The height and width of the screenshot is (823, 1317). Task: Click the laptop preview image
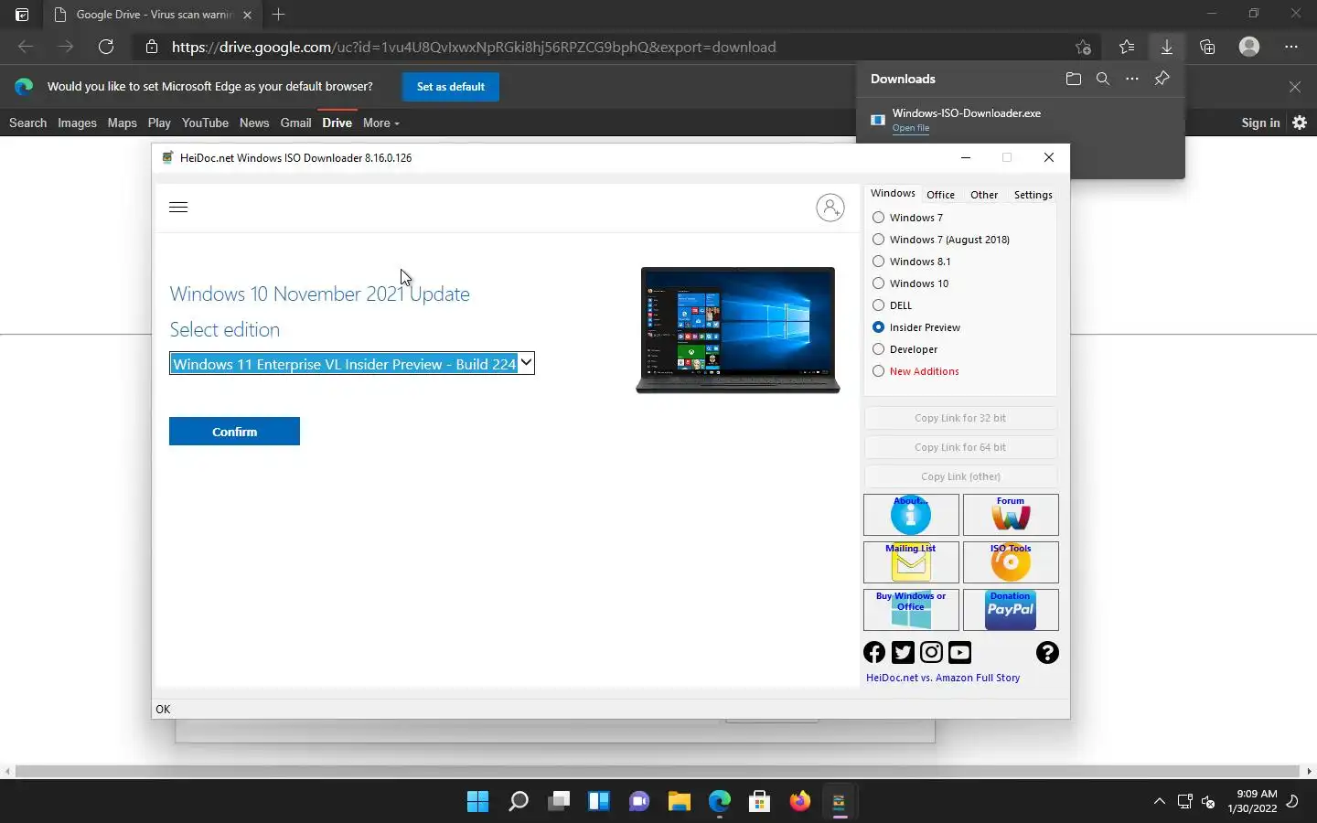point(738,330)
